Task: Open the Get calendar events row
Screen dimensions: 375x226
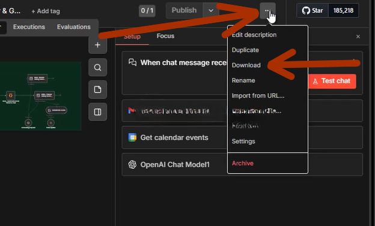Action: click(x=242, y=138)
